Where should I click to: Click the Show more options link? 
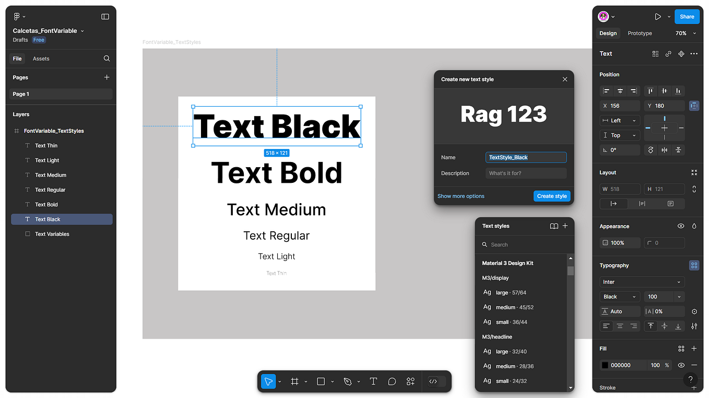click(x=460, y=196)
